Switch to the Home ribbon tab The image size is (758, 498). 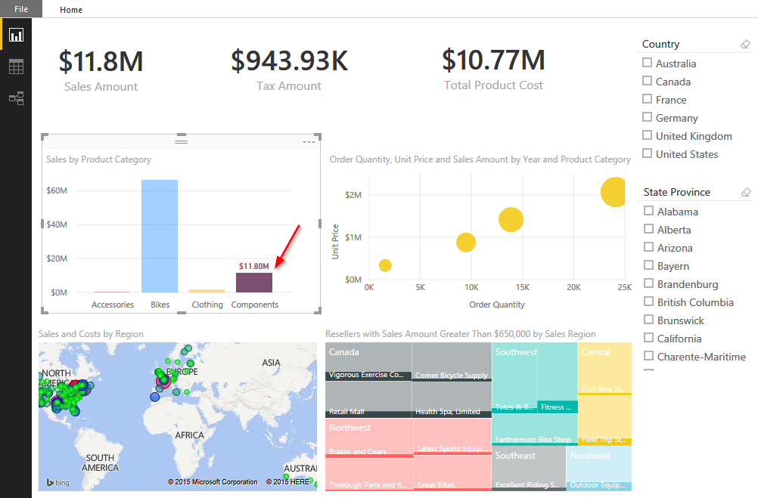point(70,9)
